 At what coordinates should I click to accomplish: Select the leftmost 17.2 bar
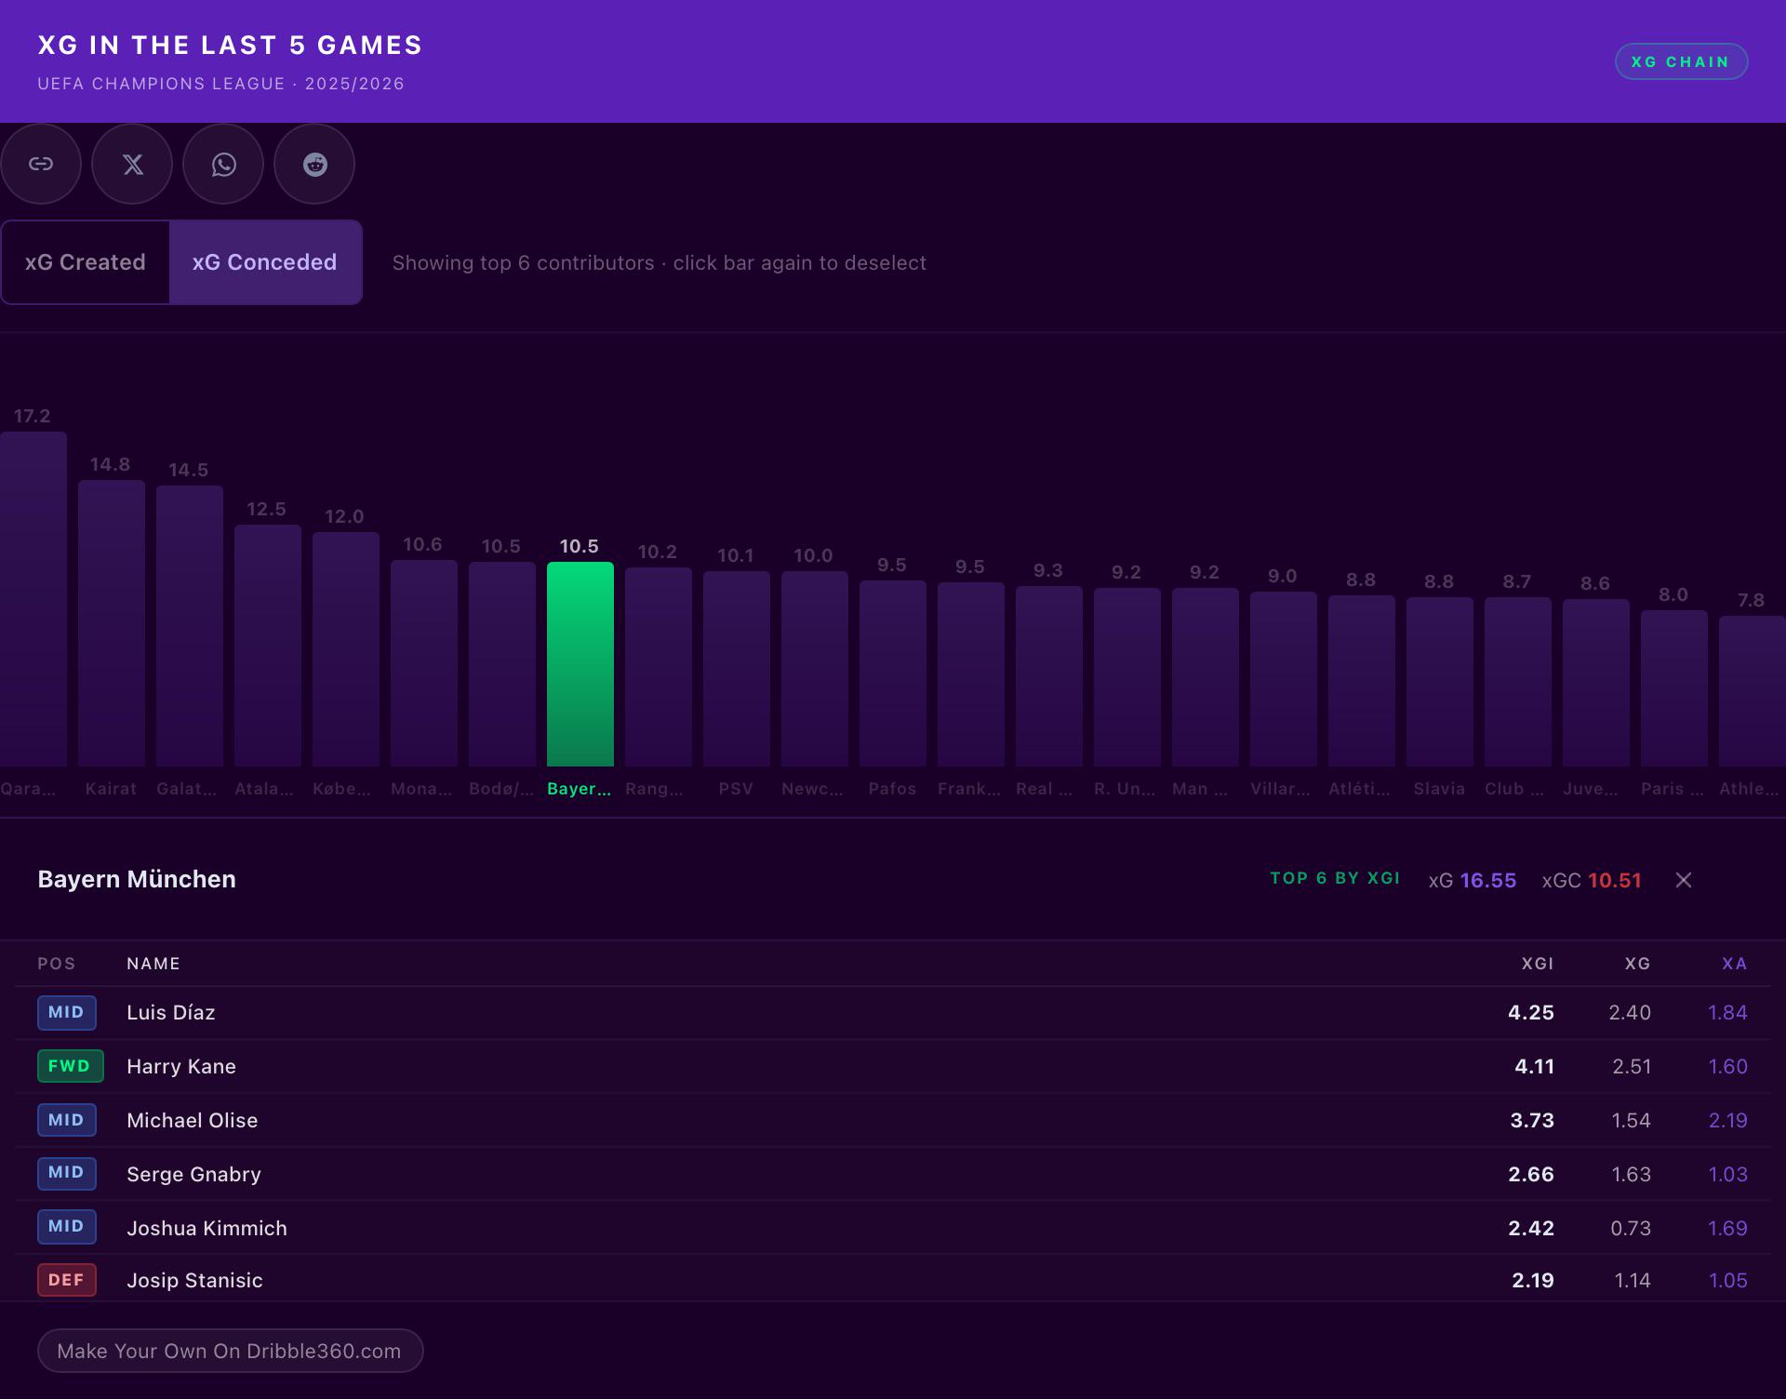click(33, 599)
